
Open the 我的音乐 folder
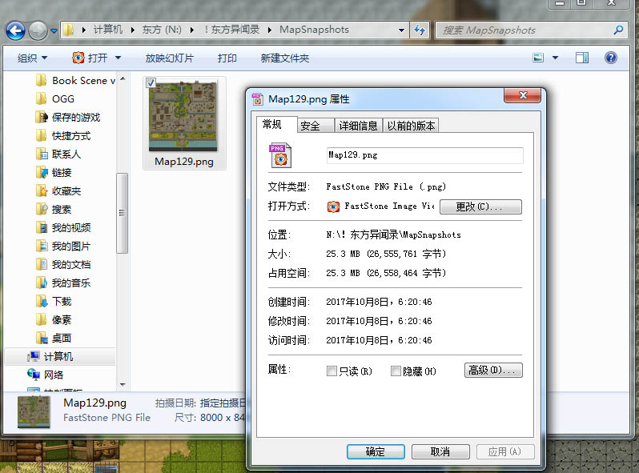62,283
